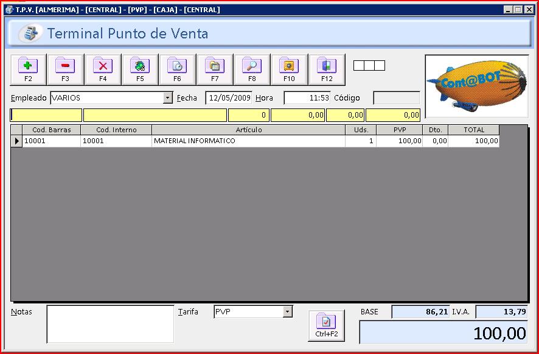Click the Artículo column header
Image resolution: width=539 pixels, height=354 pixels.
pos(249,130)
